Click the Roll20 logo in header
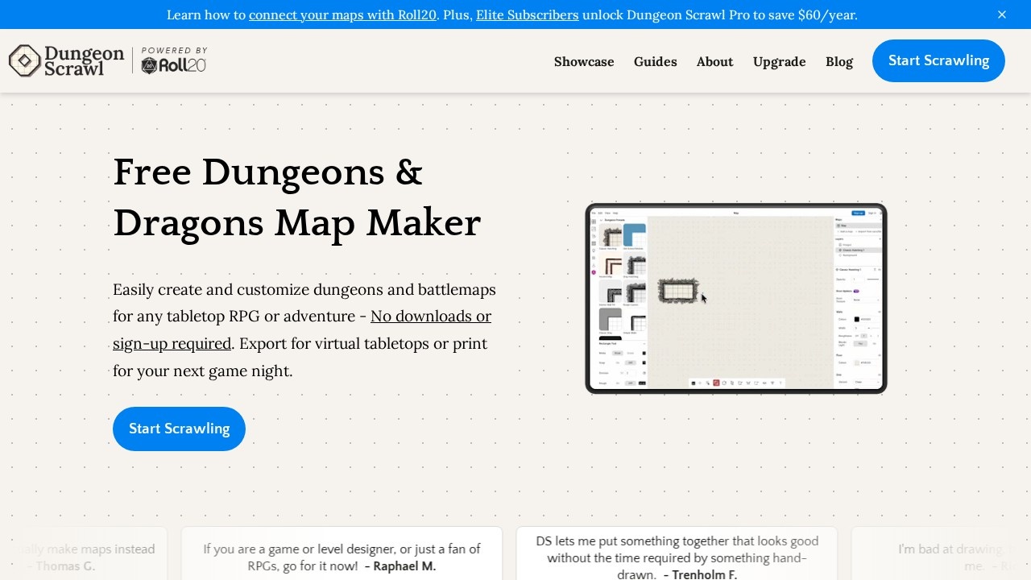 click(174, 61)
